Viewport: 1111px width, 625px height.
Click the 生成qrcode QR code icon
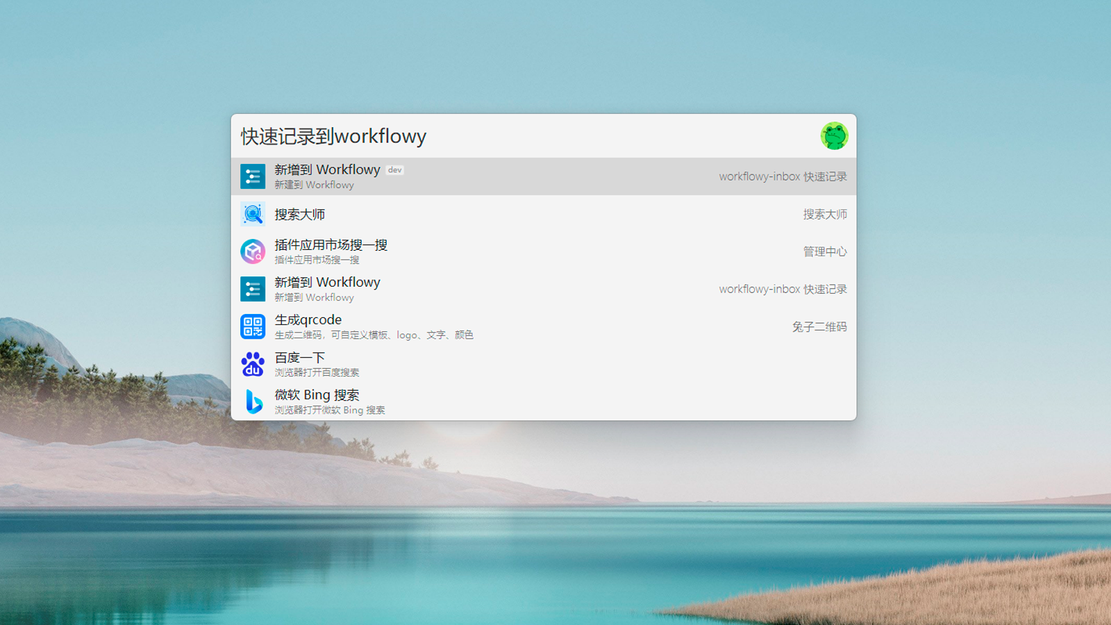coord(253,326)
